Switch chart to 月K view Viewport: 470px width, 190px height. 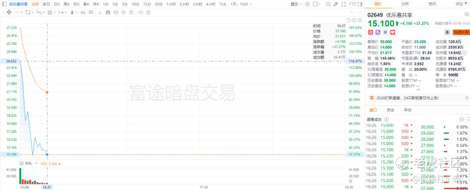pyautogui.click(x=77, y=4)
